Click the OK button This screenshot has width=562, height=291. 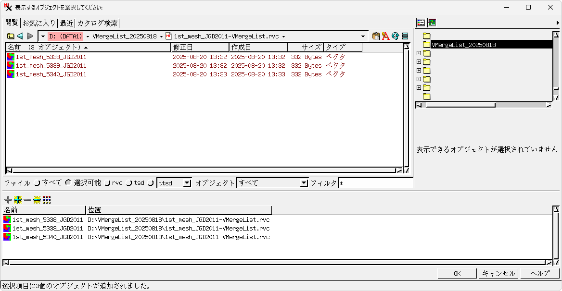pos(457,273)
